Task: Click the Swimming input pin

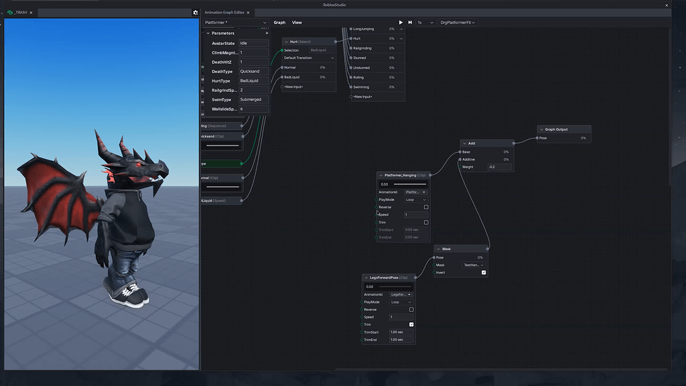Action: click(x=351, y=87)
